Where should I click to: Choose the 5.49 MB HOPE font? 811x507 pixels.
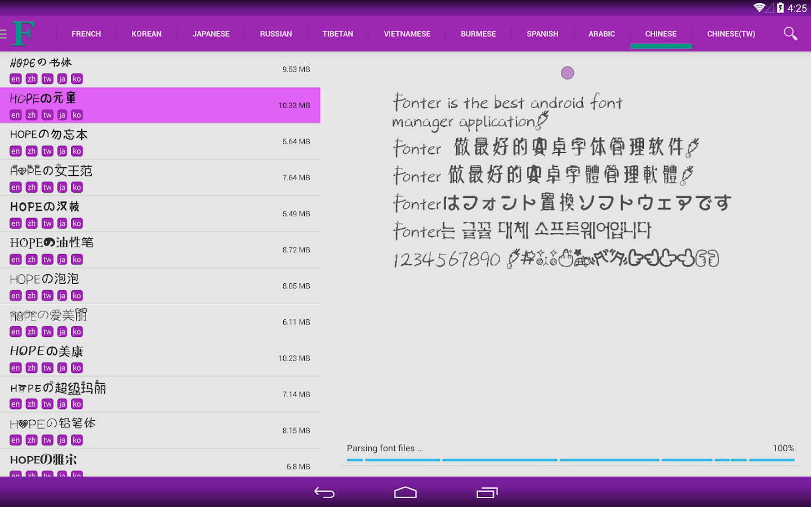(160, 214)
